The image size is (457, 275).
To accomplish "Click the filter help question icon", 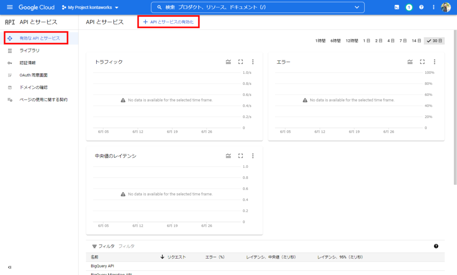I will (x=436, y=246).
